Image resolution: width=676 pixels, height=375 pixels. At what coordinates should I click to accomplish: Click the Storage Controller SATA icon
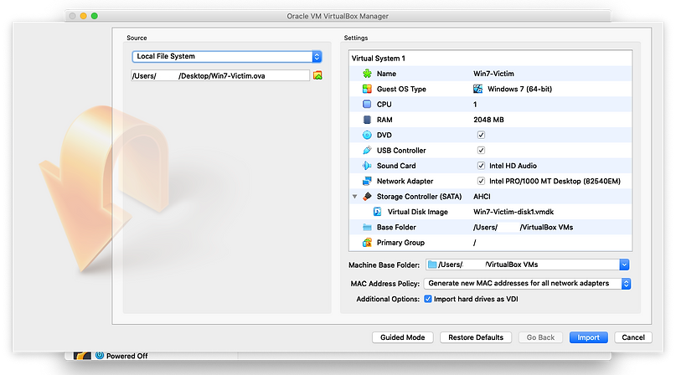367,197
